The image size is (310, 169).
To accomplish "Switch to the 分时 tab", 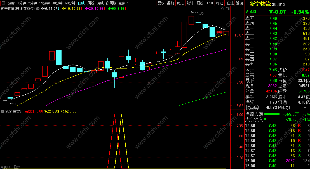I will (11, 3).
